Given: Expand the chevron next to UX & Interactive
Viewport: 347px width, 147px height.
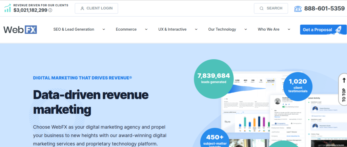Looking at the screenshot, I should tap(196, 29).
